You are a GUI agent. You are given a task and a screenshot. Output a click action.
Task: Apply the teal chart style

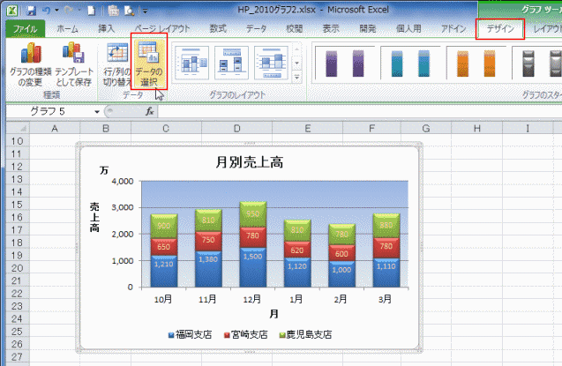coord(410,63)
